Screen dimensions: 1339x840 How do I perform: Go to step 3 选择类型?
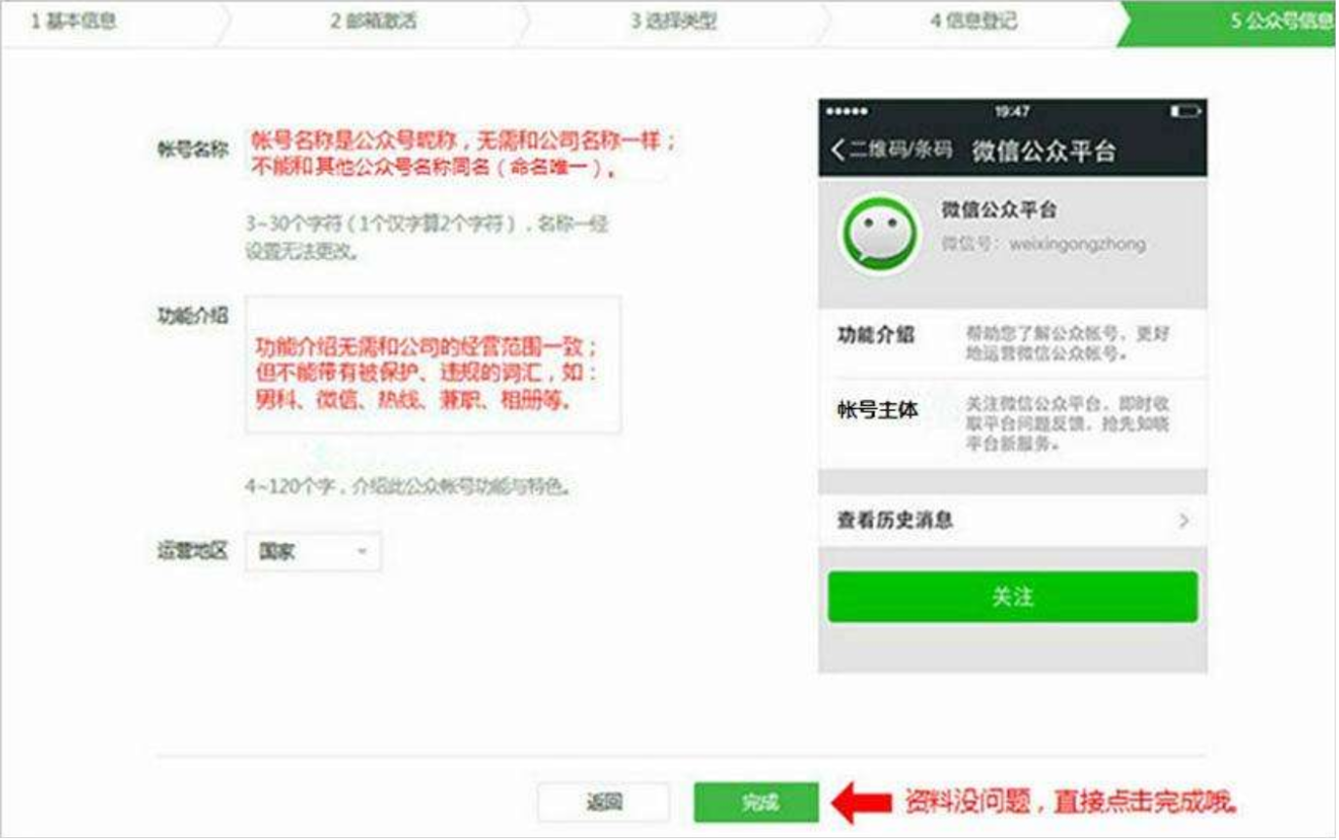pyautogui.click(x=674, y=22)
